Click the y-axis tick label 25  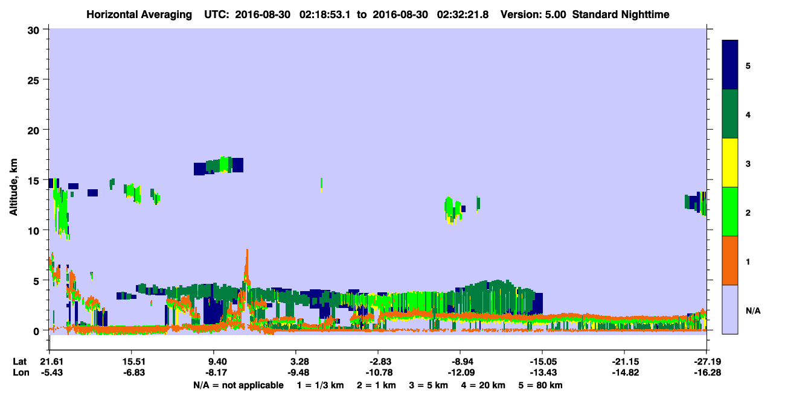[x=35, y=80]
